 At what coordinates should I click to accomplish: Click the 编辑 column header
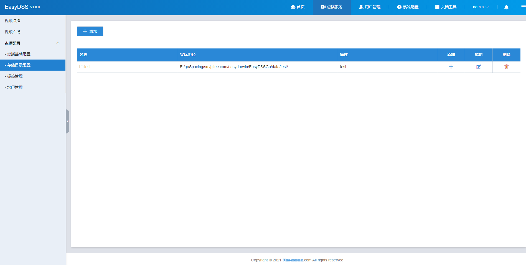coord(479,55)
